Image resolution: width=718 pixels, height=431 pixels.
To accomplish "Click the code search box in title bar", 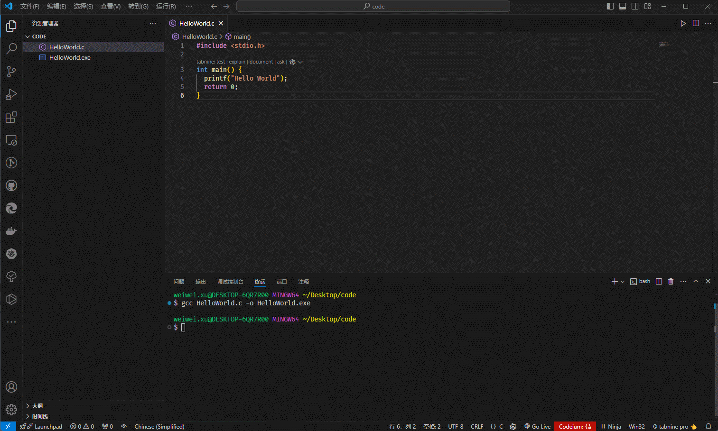I will pyautogui.click(x=373, y=6).
